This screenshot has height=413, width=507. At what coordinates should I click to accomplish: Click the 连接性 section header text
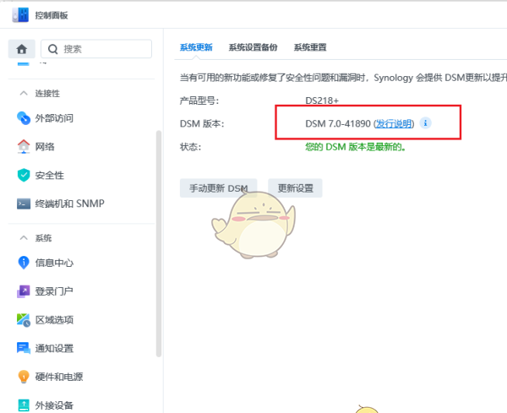tap(47, 94)
